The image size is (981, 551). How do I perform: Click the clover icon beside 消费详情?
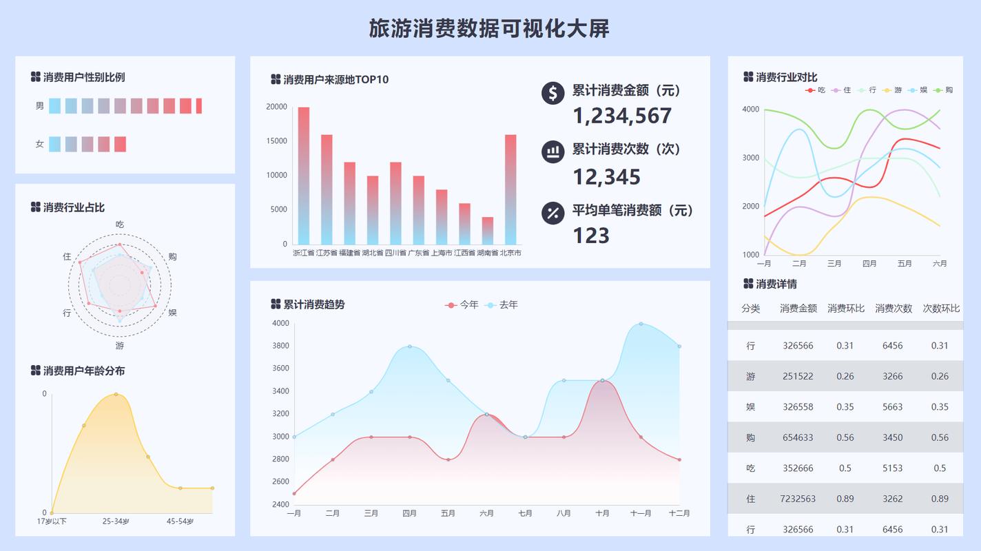[748, 284]
